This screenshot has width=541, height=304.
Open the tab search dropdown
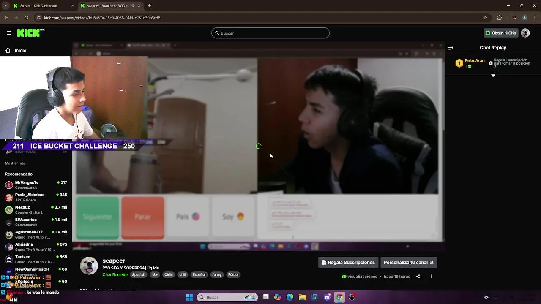click(5, 6)
